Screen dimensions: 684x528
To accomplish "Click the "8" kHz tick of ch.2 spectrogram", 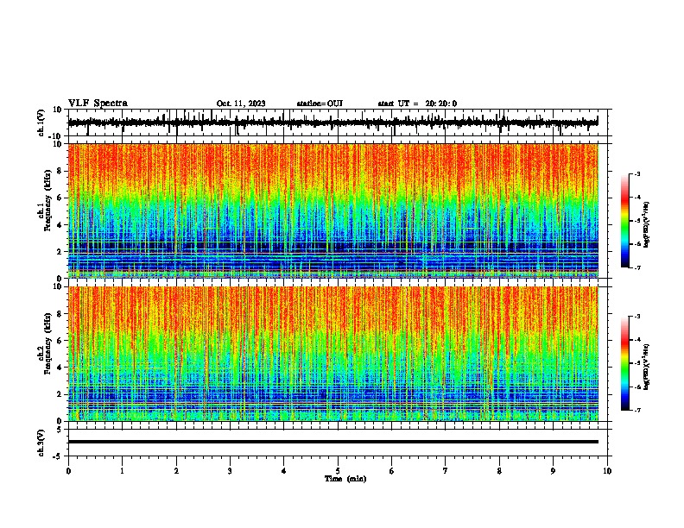I will (x=60, y=314).
